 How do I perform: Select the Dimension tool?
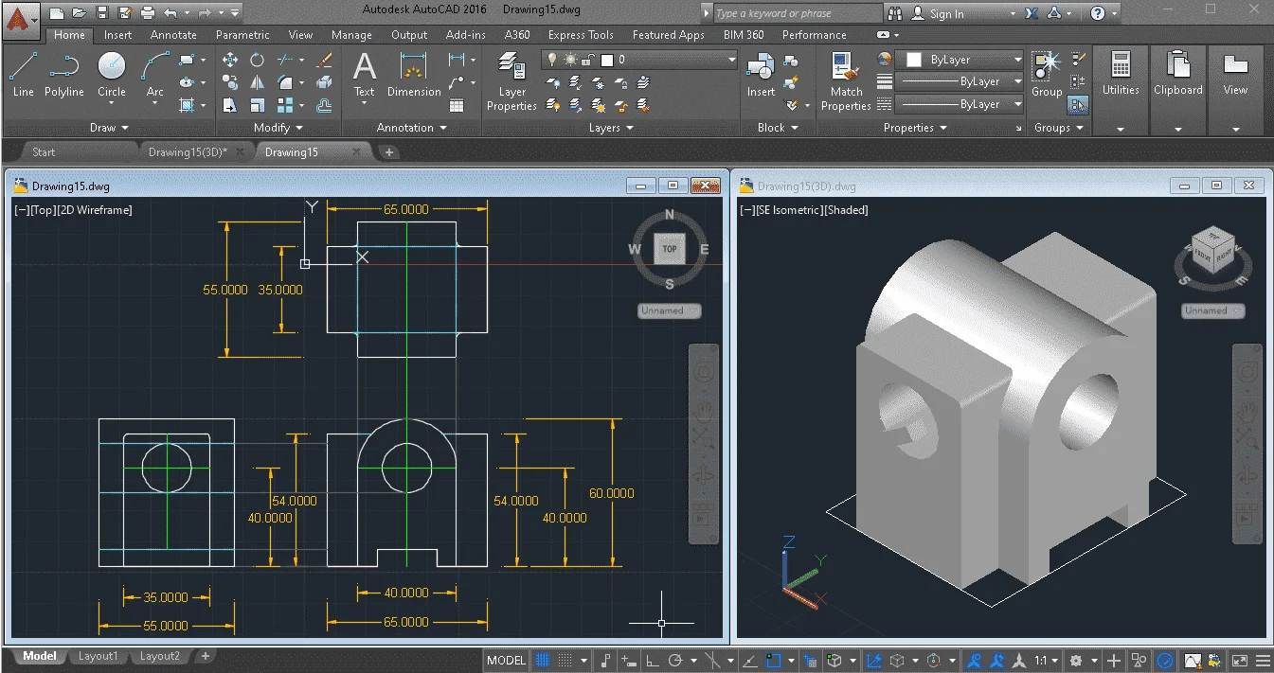pyautogui.click(x=414, y=75)
